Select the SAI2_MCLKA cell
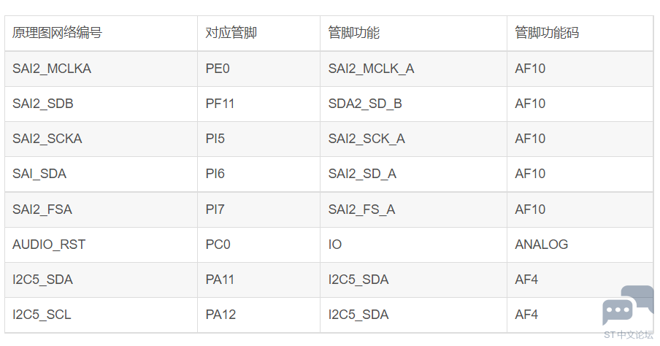The image size is (660, 346). [101, 69]
